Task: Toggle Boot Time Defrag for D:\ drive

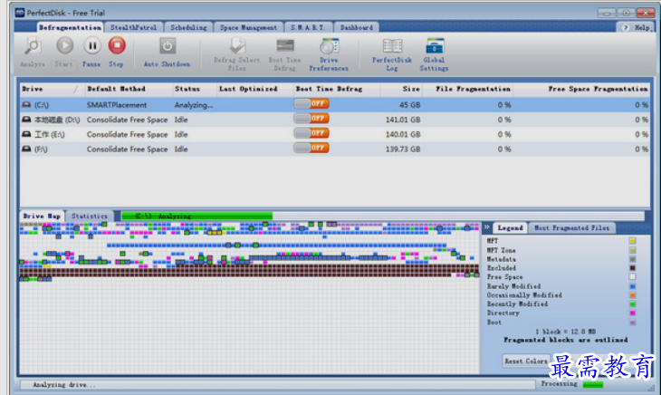Action: (311, 119)
